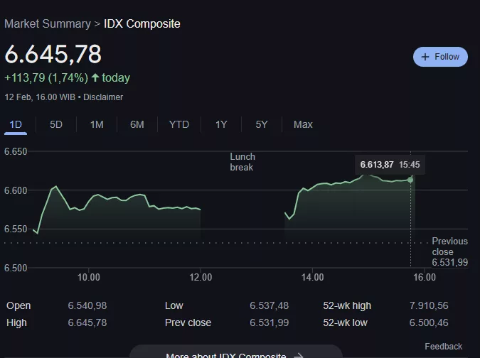Click the 6.550 price axis label
The height and width of the screenshot is (358, 480).
pyautogui.click(x=16, y=229)
